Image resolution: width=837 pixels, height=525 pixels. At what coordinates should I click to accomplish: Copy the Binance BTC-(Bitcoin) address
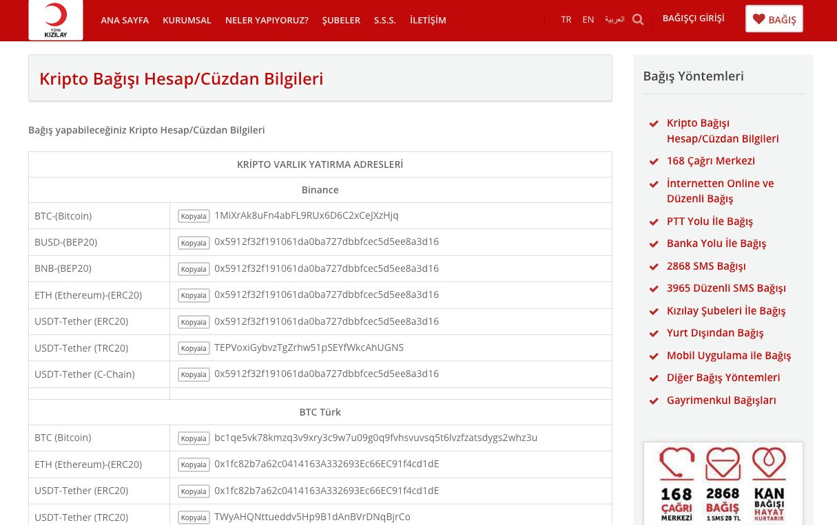[x=194, y=216]
